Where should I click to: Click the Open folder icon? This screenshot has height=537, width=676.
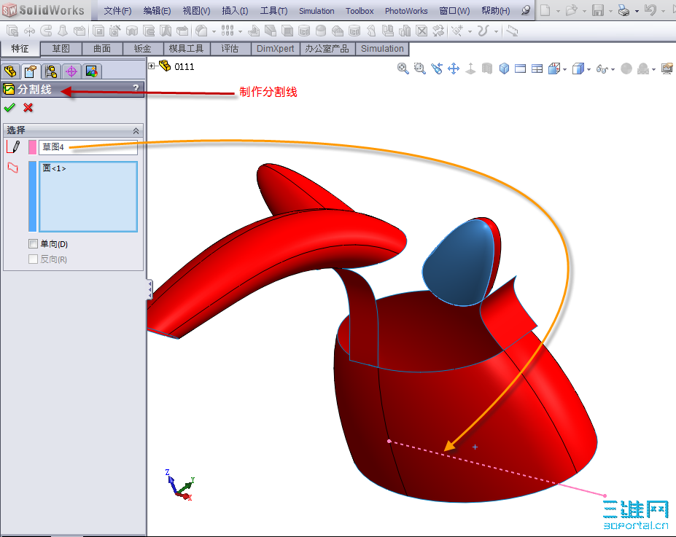(x=571, y=10)
